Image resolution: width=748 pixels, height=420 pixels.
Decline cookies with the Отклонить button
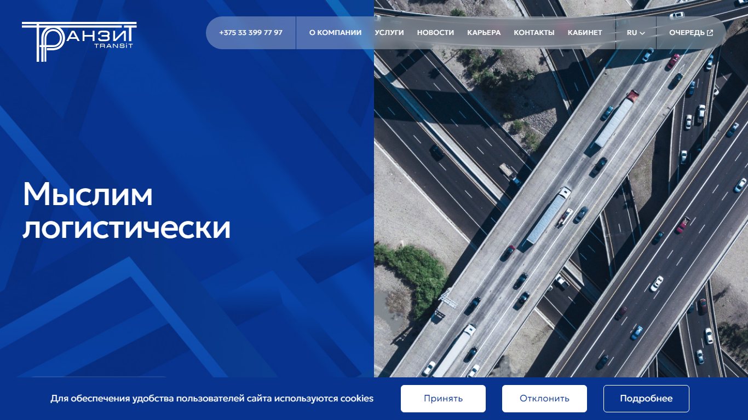[x=544, y=399]
